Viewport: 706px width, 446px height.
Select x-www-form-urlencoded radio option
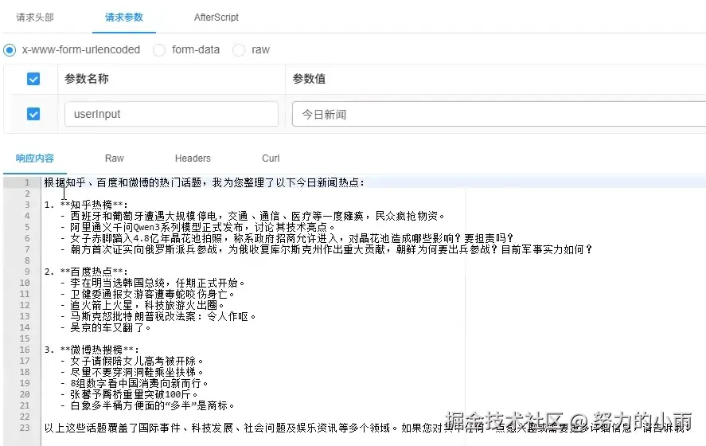click(x=10, y=49)
